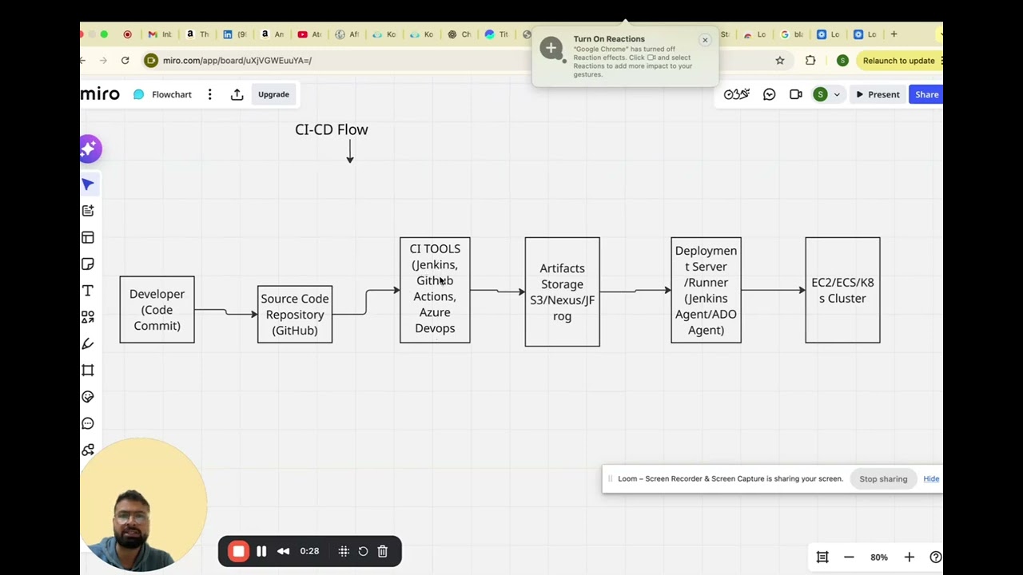Click Stop sharing in the Loom bar
1023x575 pixels.
point(883,479)
